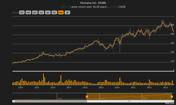Viewport: 176px width, 105px height.
Task: Click the tallest volume bar in mid-2015
Action: coord(43,79)
